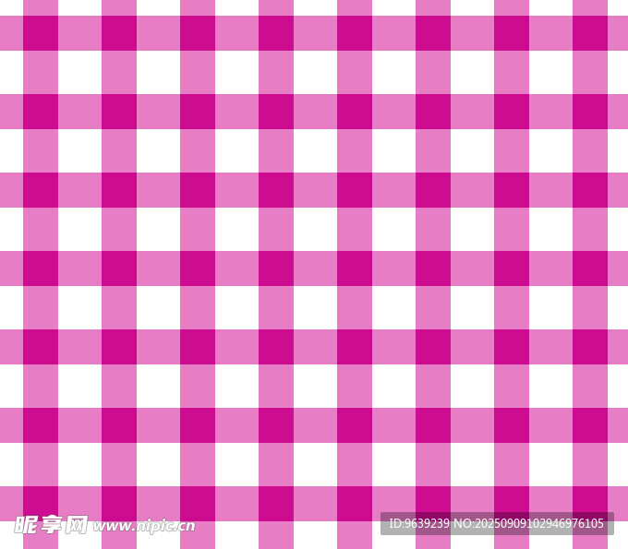628x549 pixels.
Task: Click light pink segment of last vertical stripe below third band
Action: click(x=590, y=229)
